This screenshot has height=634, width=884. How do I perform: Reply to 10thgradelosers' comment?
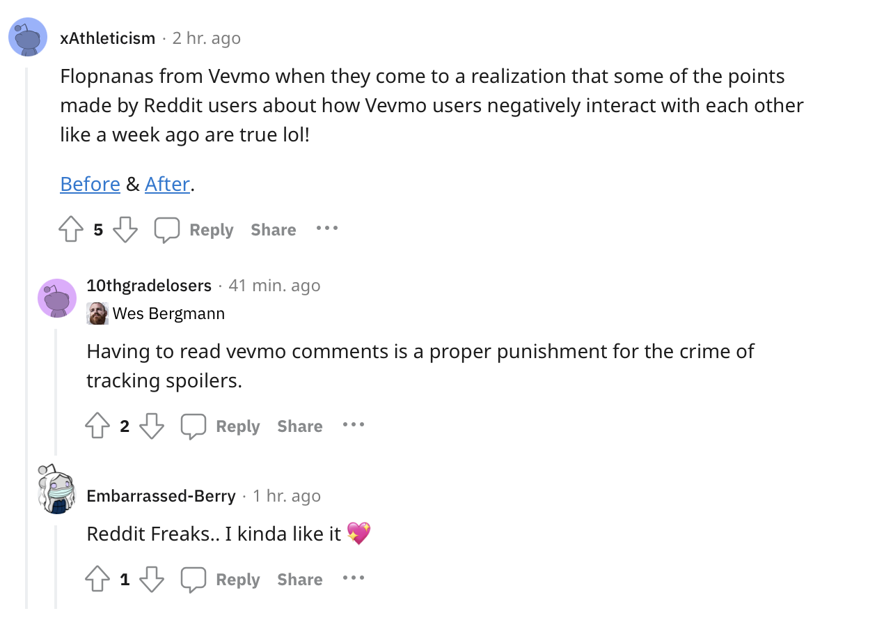(238, 426)
